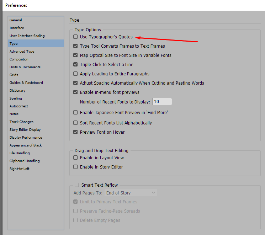Select Appearance of Black category
265x235 pixels.
[26, 145]
